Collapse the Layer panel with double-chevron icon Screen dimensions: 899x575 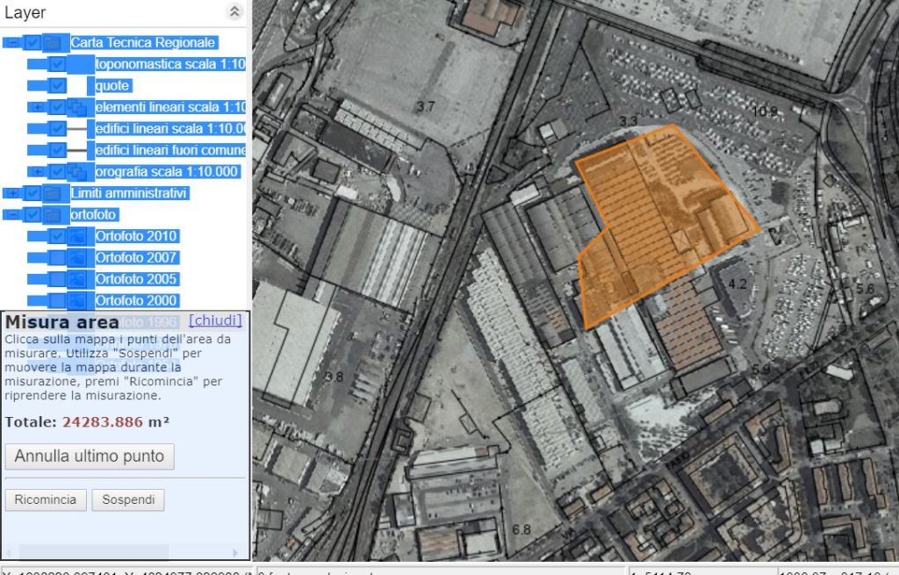[234, 11]
